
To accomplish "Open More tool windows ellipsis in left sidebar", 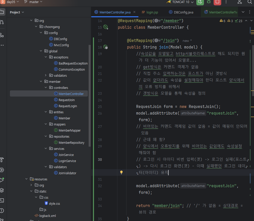I will (x=2, y=45).
